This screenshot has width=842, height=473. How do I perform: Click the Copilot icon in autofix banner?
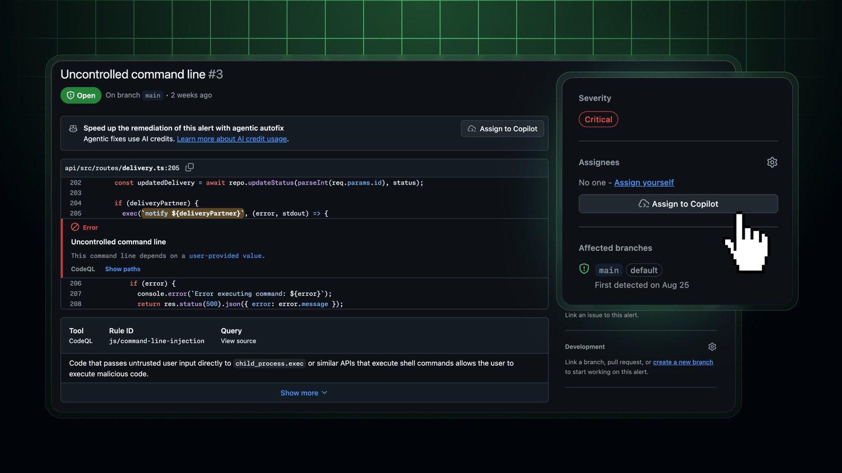pyautogui.click(x=73, y=128)
